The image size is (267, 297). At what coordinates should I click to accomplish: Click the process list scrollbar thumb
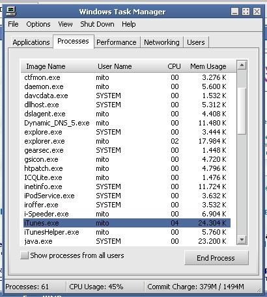pos(242,110)
